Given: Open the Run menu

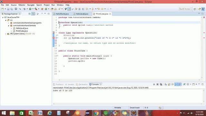Looking at the screenshot, I should pyautogui.click(x=53, y=5).
